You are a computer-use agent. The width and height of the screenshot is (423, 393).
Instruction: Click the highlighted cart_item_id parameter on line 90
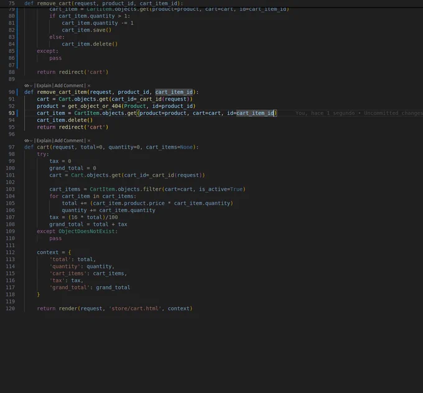pyautogui.click(x=174, y=92)
